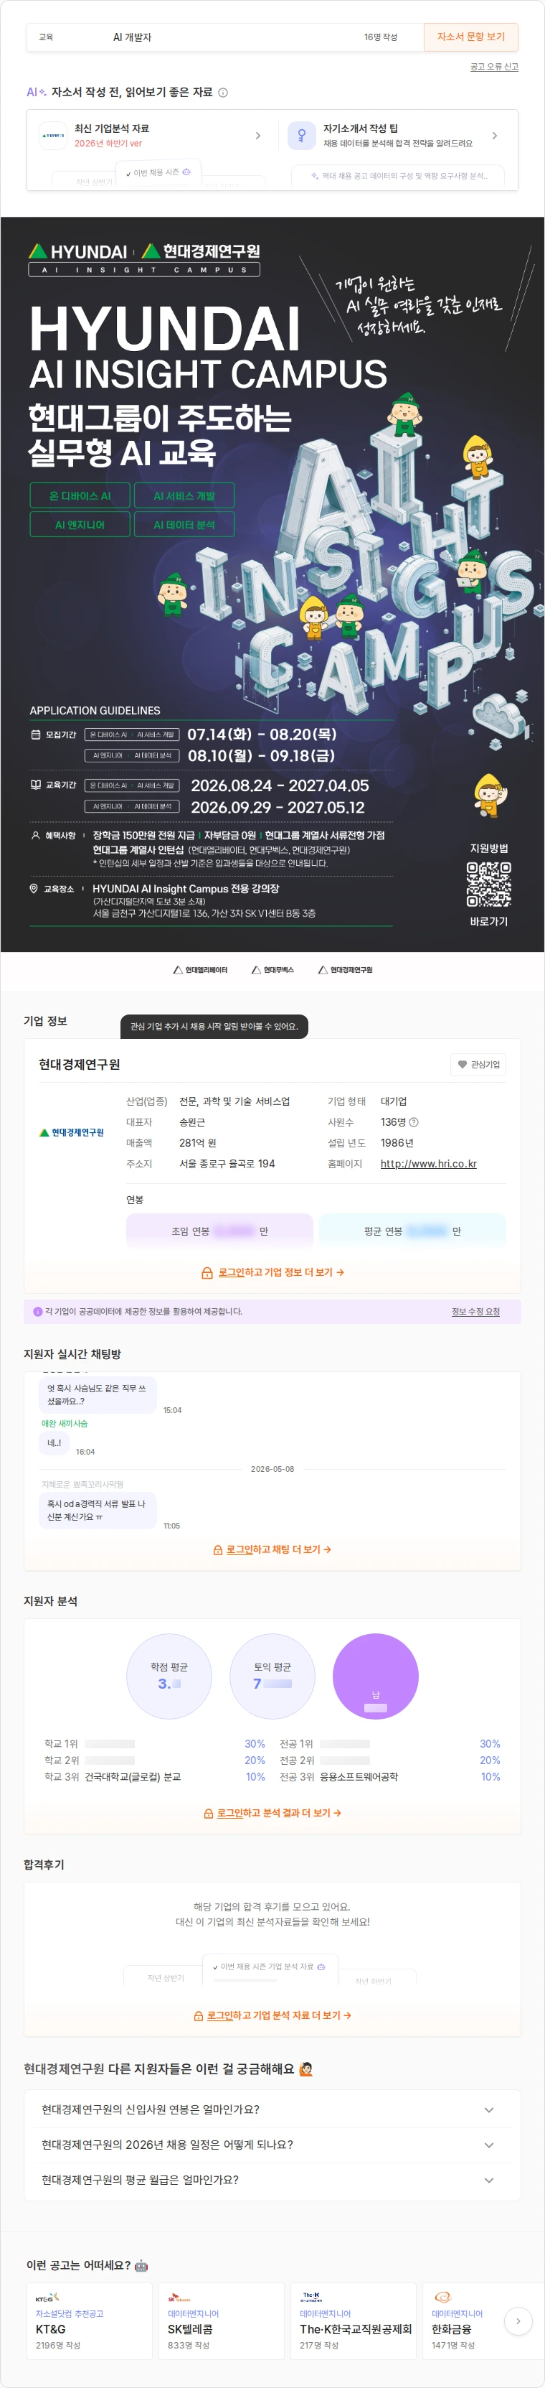Click the lightbulb icon for 자기소개서 작성 팁
Screen dimensions: 545x2388
[302, 136]
